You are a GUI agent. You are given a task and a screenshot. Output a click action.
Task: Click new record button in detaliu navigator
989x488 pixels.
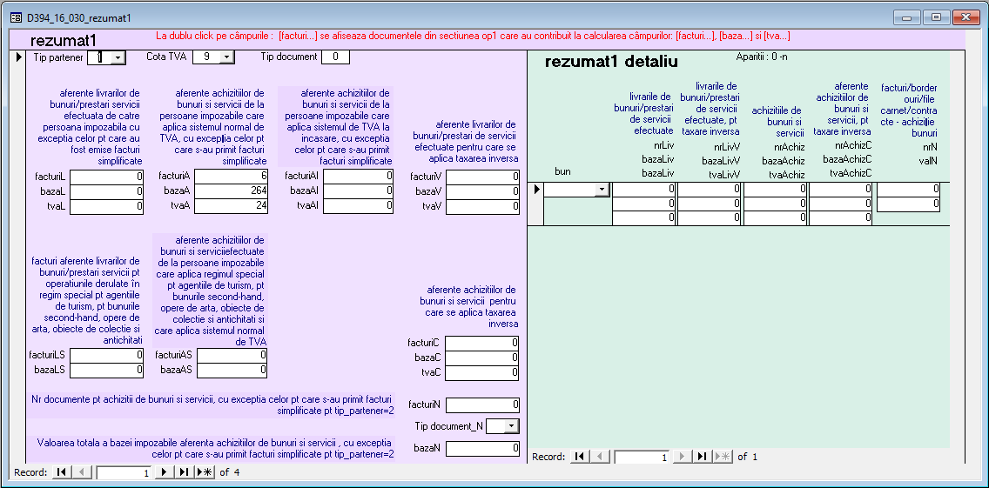click(x=723, y=457)
